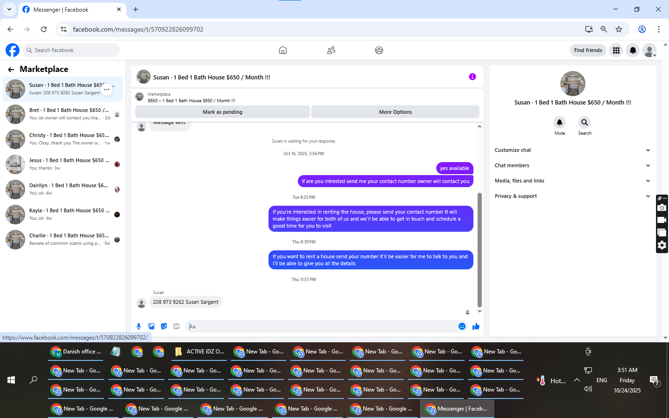Open Susan's profile picture in right panel
669x418 pixels.
coord(572,84)
